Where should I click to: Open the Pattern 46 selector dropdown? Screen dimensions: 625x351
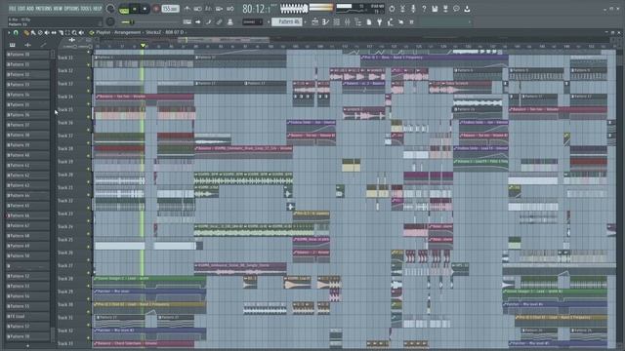[x=287, y=21]
